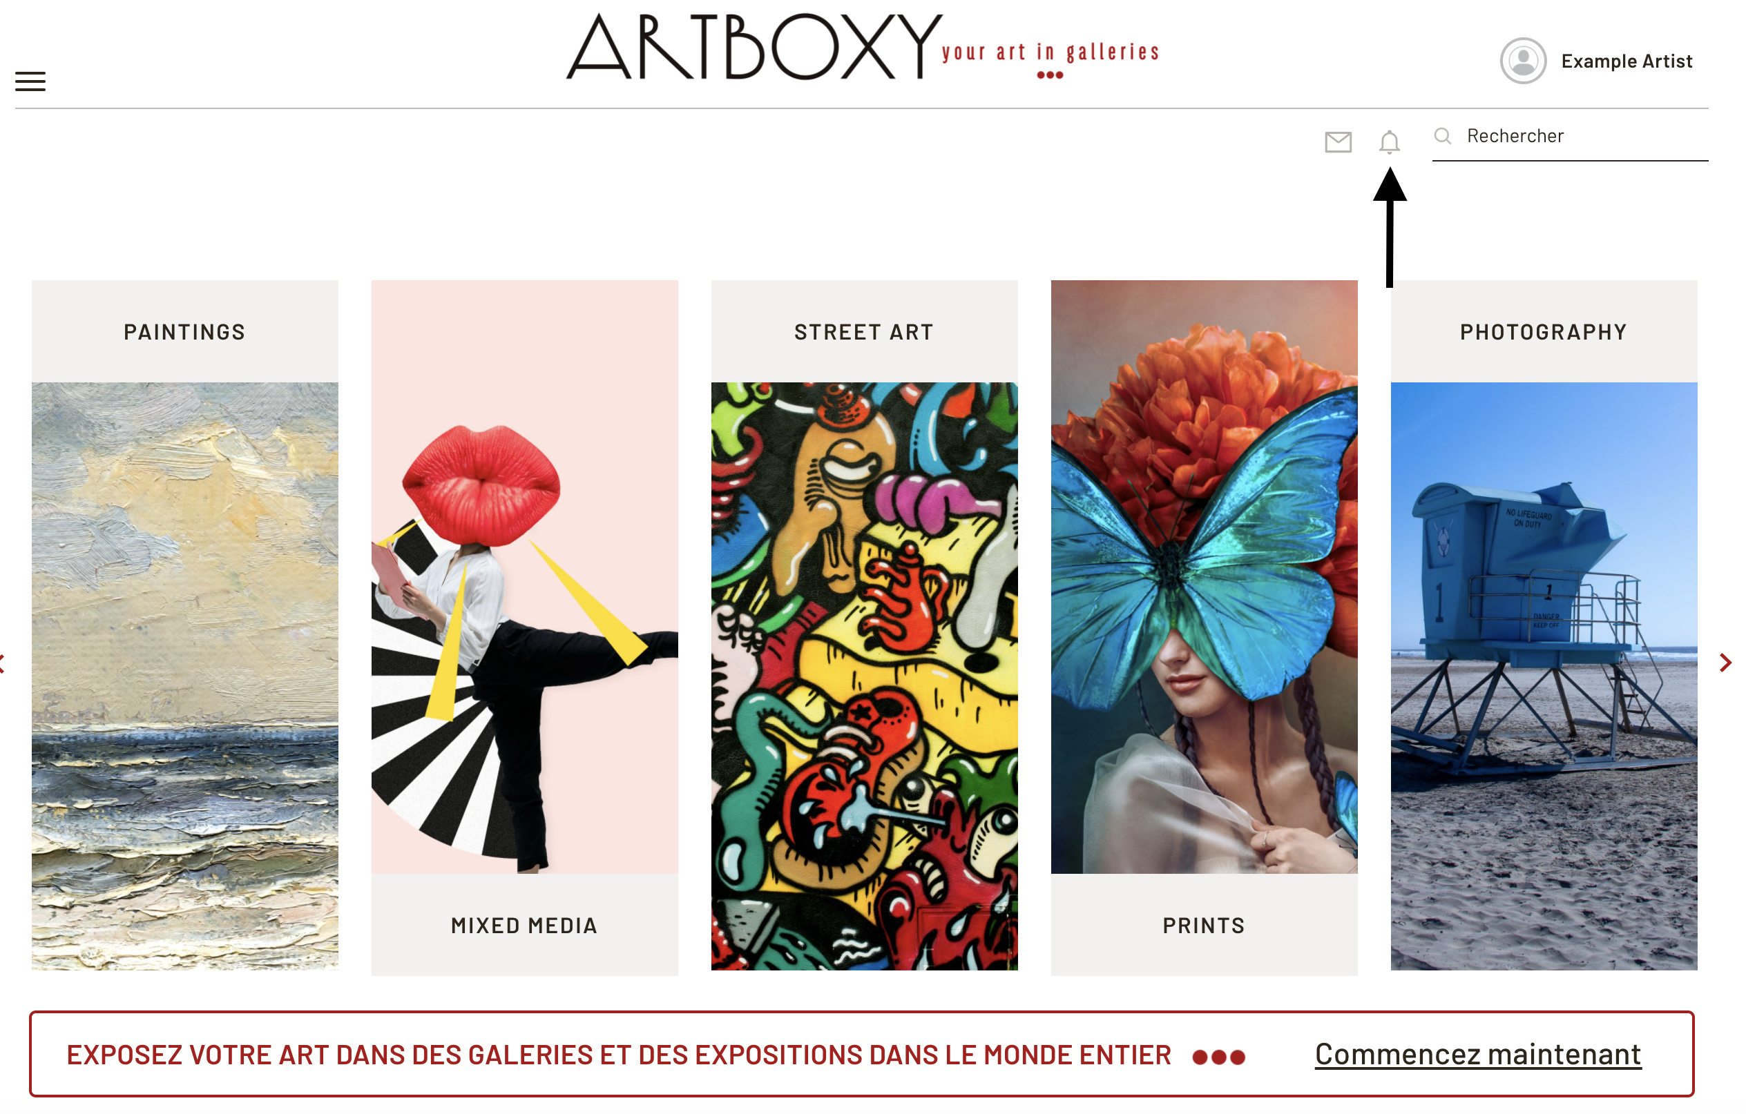
Task: Click the blue butterfly portrait image
Action: tap(1205, 577)
